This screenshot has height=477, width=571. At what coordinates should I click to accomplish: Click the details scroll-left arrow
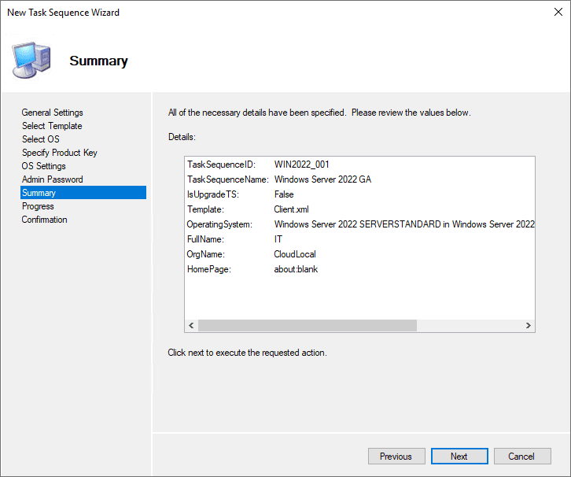point(191,325)
